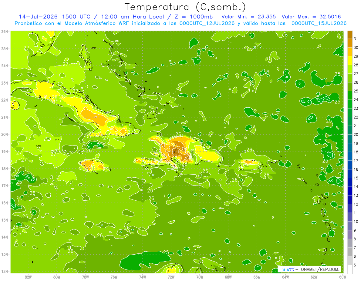Click the 20N latitude axis label
Screen dimensions: 364x281
pyautogui.click(x=5, y=134)
